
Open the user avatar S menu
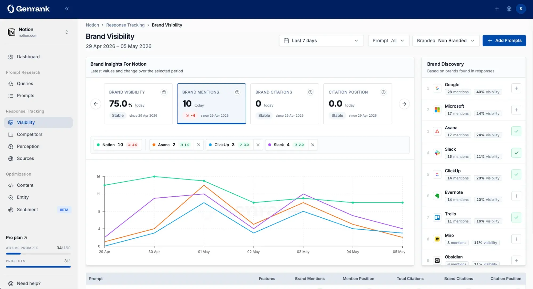pos(521,9)
